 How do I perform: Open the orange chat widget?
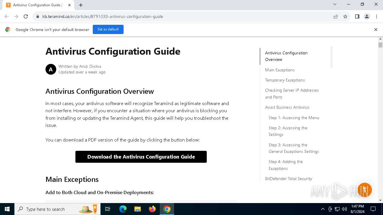(x=364, y=190)
